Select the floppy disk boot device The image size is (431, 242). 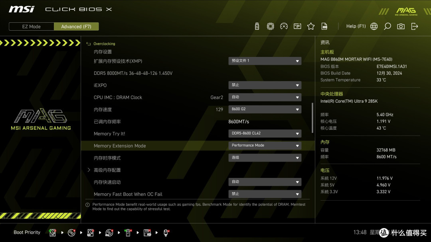147,233
